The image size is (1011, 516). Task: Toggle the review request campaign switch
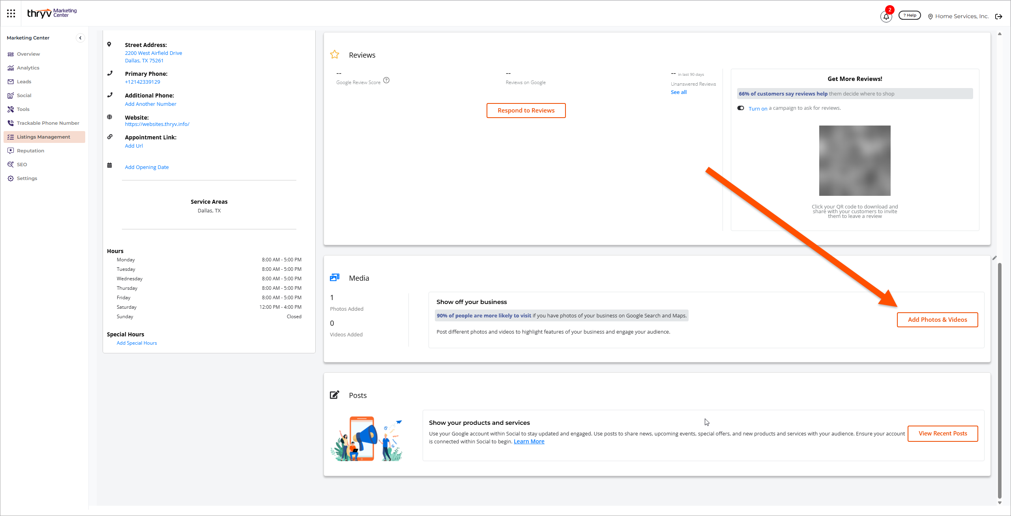pyautogui.click(x=741, y=108)
